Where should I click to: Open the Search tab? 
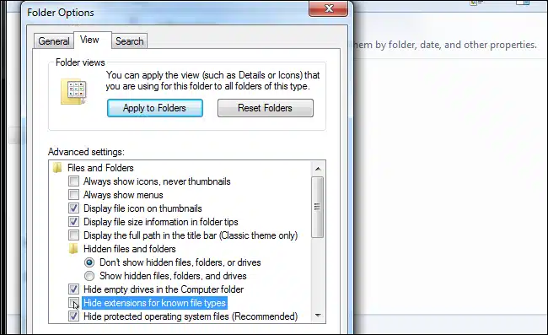[x=129, y=41]
